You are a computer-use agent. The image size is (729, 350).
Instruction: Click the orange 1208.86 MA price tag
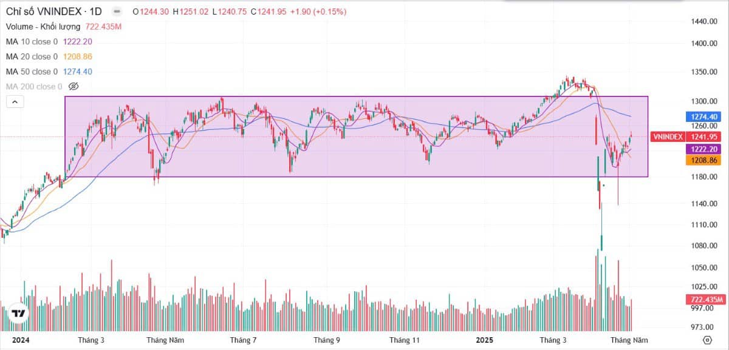tap(703, 160)
